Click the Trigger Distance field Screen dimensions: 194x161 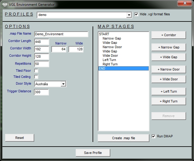tap(41, 92)
